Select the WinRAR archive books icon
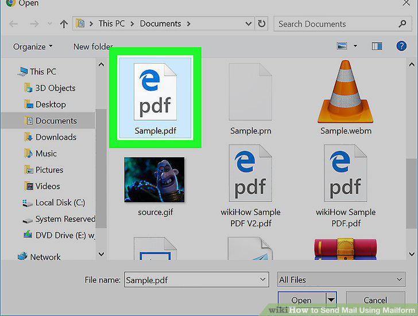Image resolution: width=418 pixels, height=316 pixels. point(346,249)
